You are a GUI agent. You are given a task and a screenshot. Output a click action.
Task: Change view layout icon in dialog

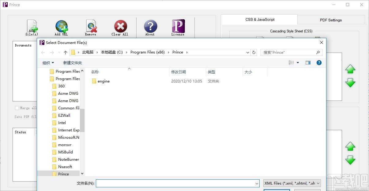point(291,63)
